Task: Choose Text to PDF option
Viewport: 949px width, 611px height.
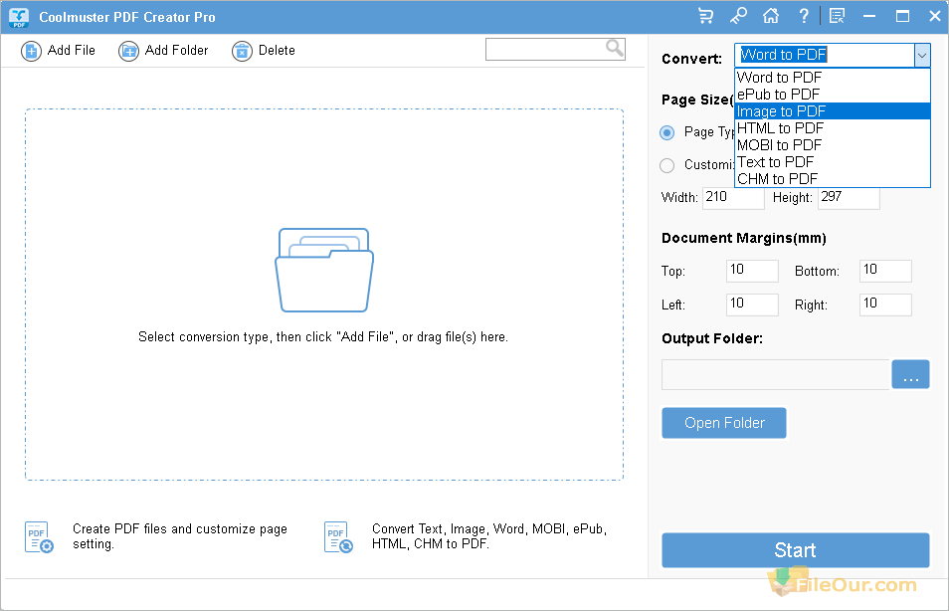Action: pyautogui.click(x=833, y=162)
